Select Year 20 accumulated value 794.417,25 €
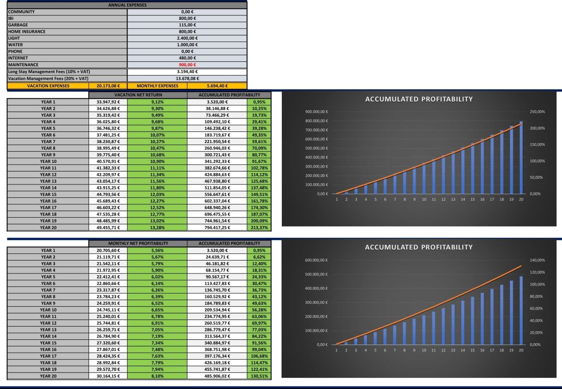This screenshot has height=389, width=562. click(x=217, y=227)
